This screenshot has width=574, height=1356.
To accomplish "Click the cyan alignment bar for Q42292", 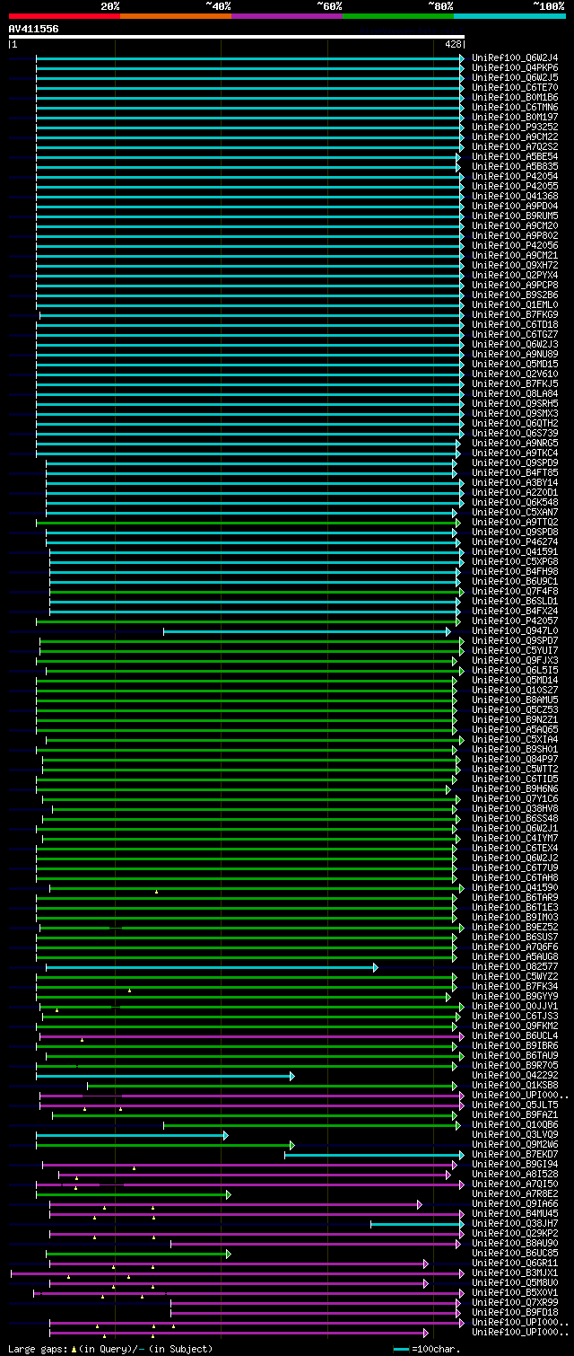I will [165, 1076].
